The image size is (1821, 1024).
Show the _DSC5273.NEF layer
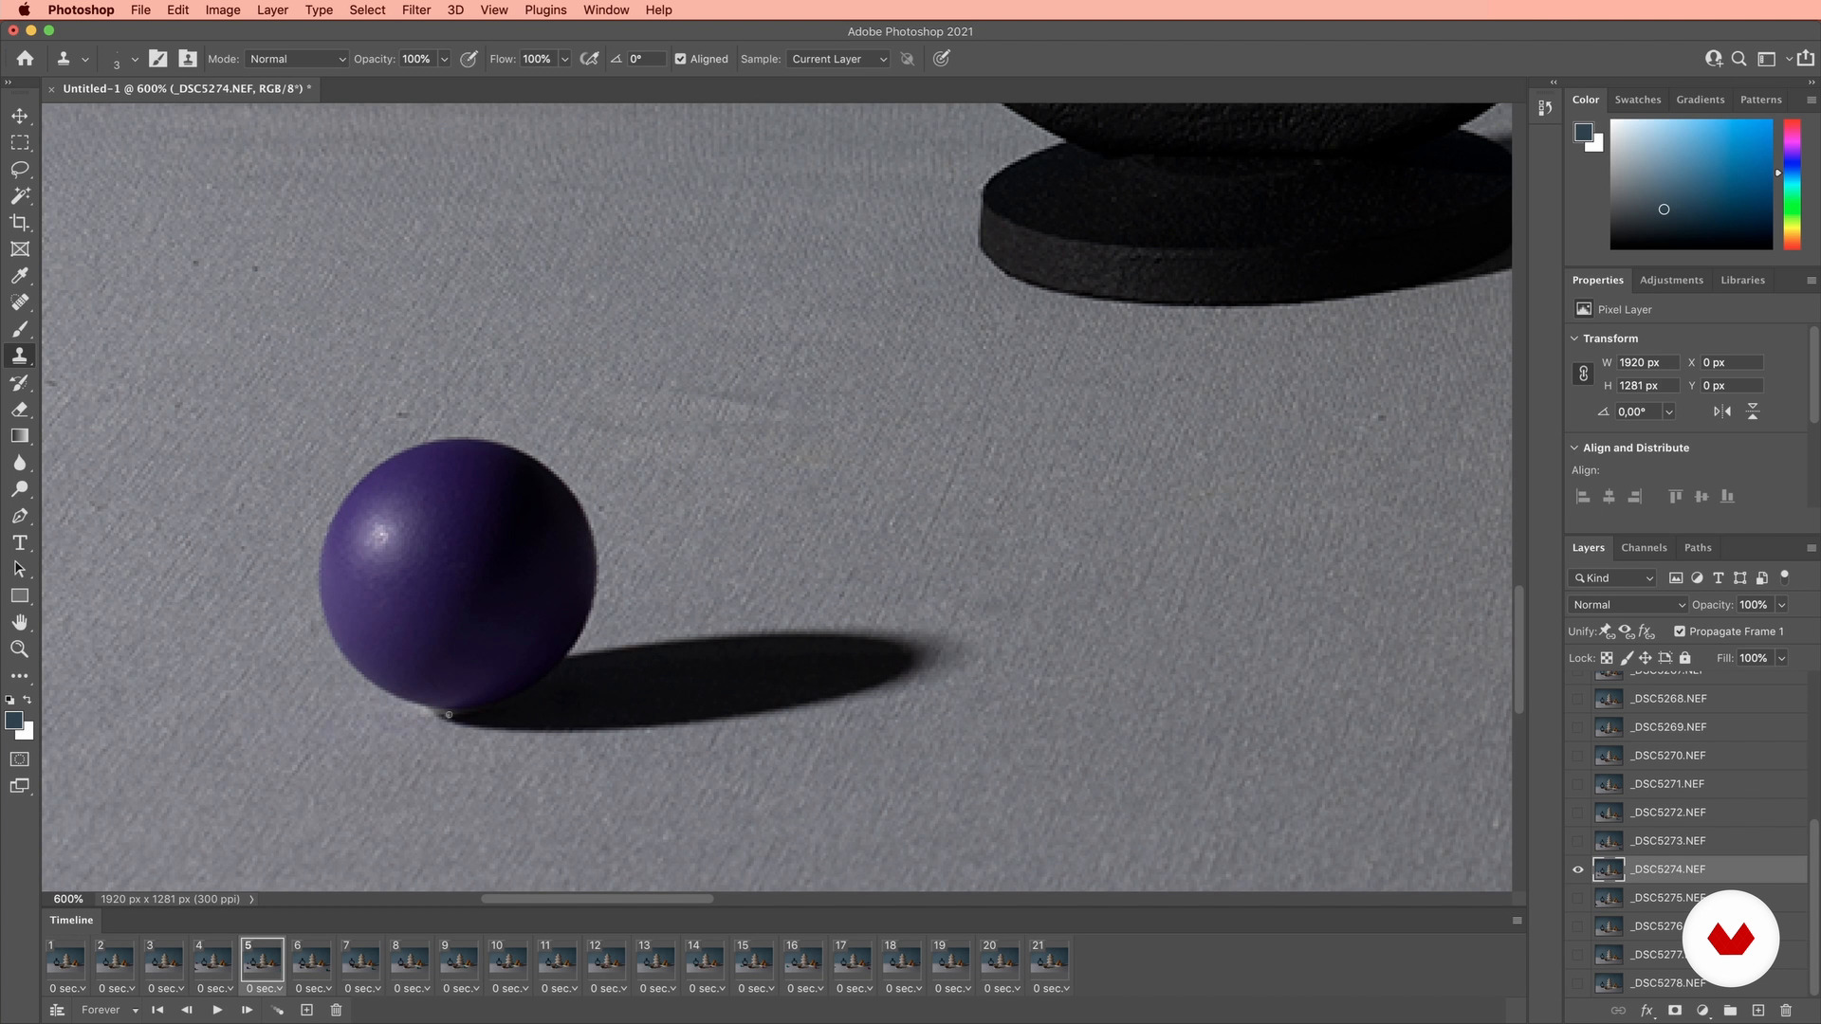tap(1578, 841)
